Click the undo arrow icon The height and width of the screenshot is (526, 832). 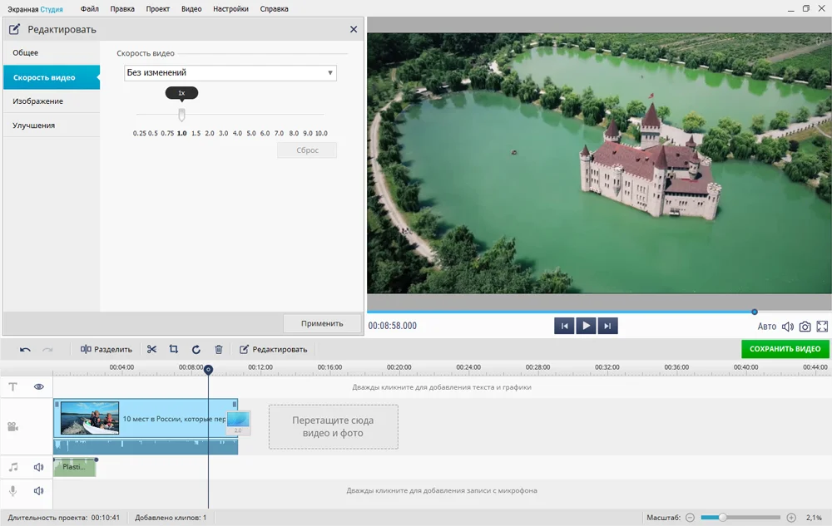25,350
